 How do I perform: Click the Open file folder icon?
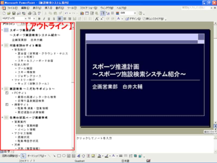8,13
